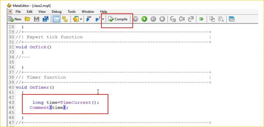Click the opening brace on line 33
This screenshot has width=264, height=127.
[23, 52]
